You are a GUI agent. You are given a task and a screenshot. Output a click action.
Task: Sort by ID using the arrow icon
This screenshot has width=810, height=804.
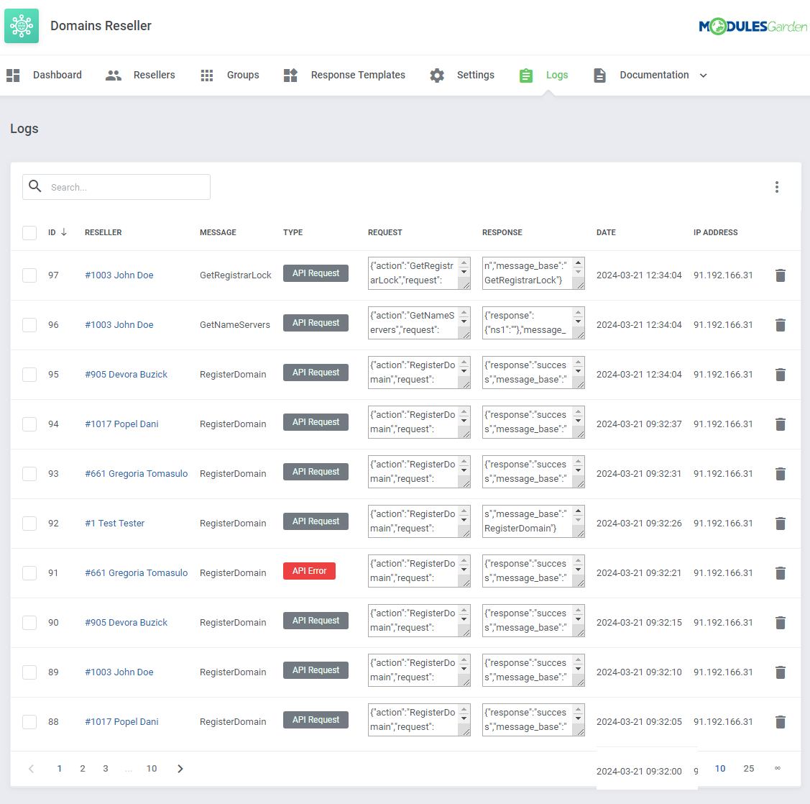pos(64,232)
